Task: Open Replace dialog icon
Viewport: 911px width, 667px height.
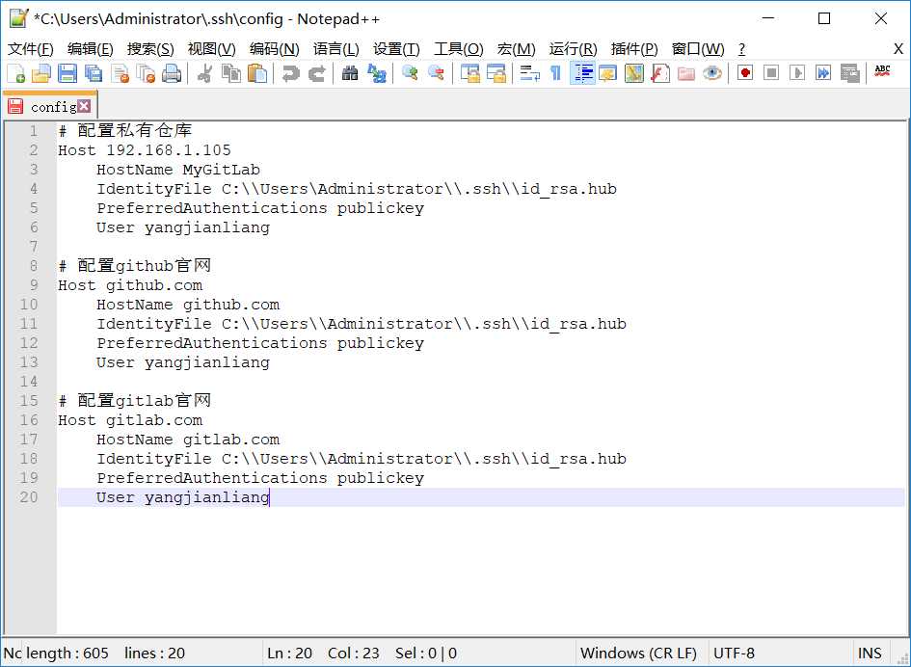Action: pyautogui.click(x=377, y=74)
